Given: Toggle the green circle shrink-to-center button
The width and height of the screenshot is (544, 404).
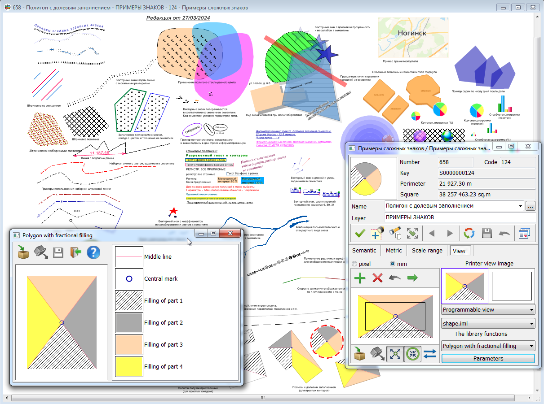Looking at the screenshot, I should pos(412,354).
